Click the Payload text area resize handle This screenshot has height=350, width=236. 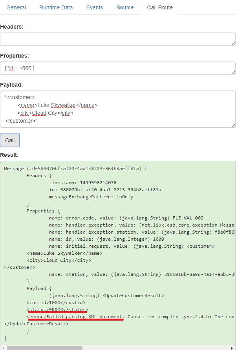(x=233, y=125)
